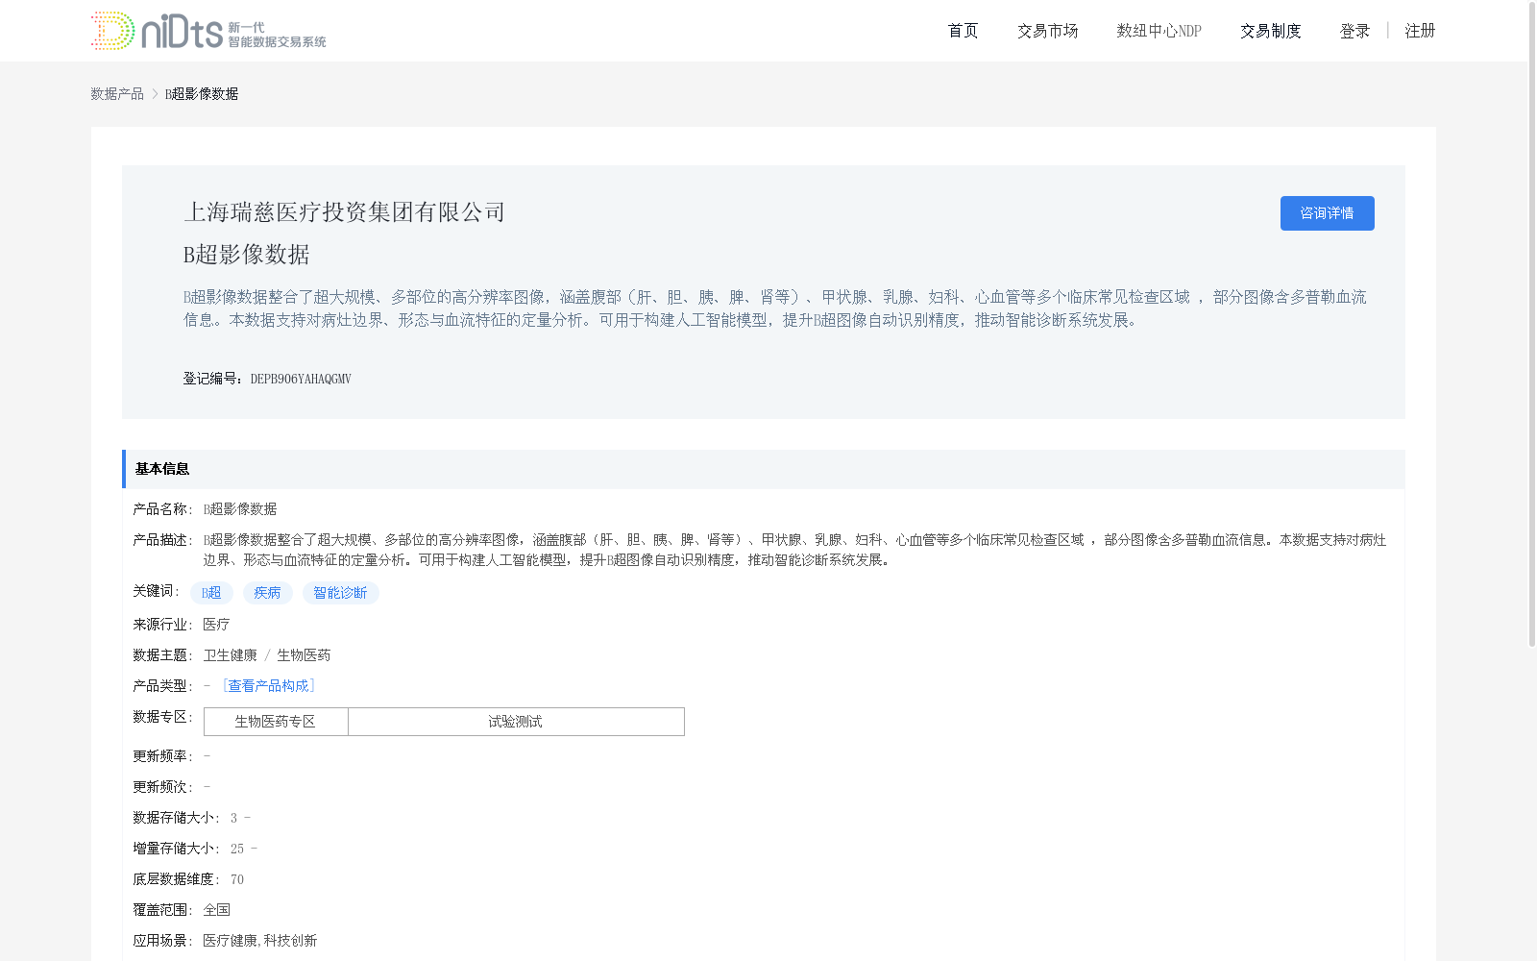Open the 交易制度 navigation item
1537x961 pixels.
pyautogui.click(x=1270, y=31)
